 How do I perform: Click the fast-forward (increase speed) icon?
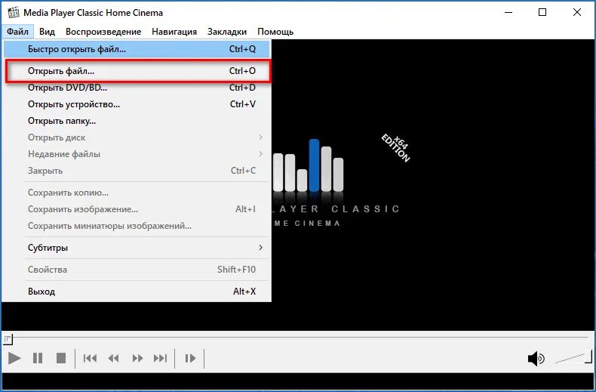(137, 358)
